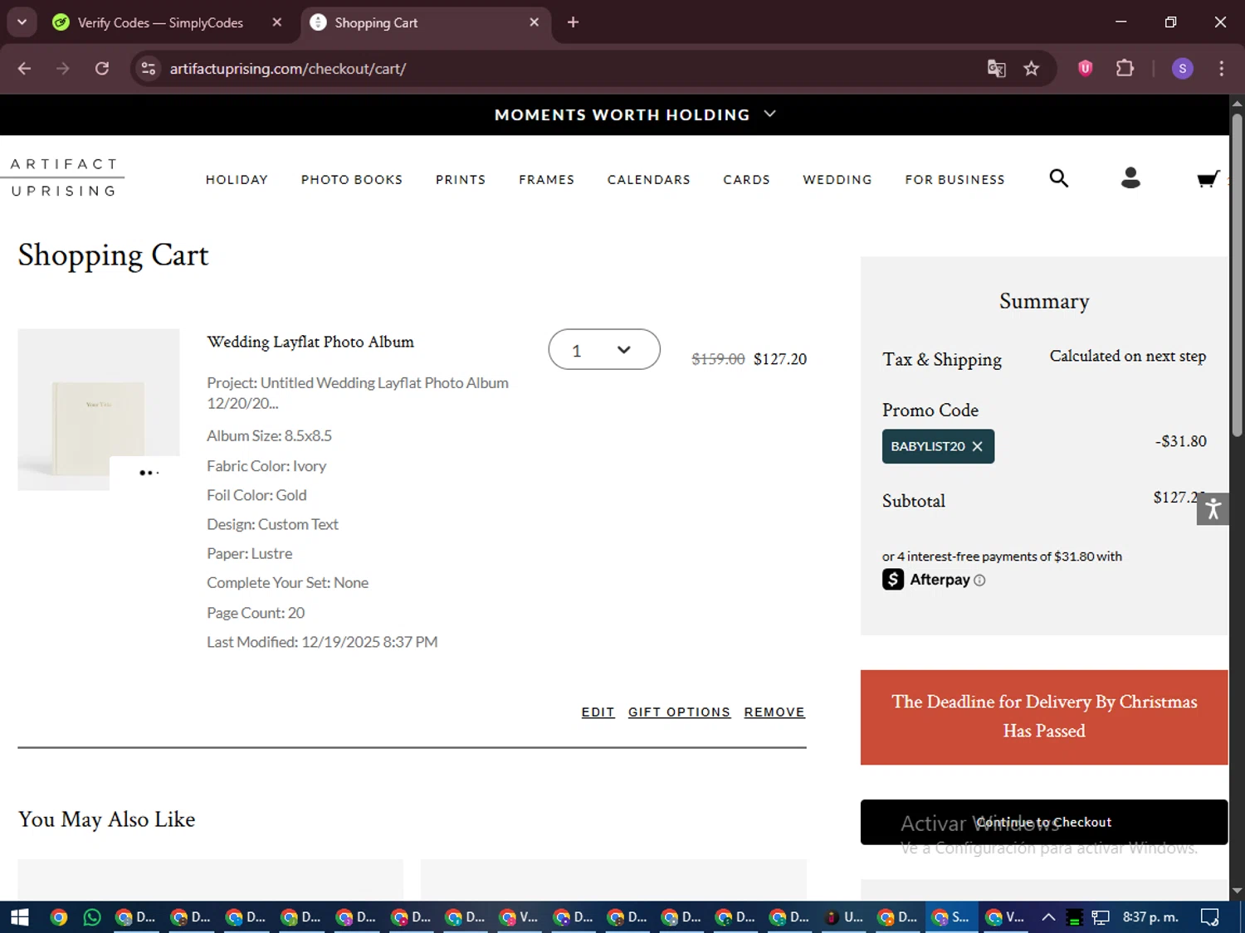Click the translate page icon
Viewport: 1245px width, 933px height.
point(996,68)
